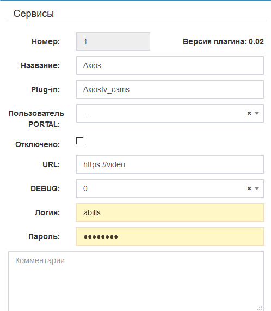
Task: Clear the Пользователь PORTAL selection with the x icon
Action: click(249, 113)
